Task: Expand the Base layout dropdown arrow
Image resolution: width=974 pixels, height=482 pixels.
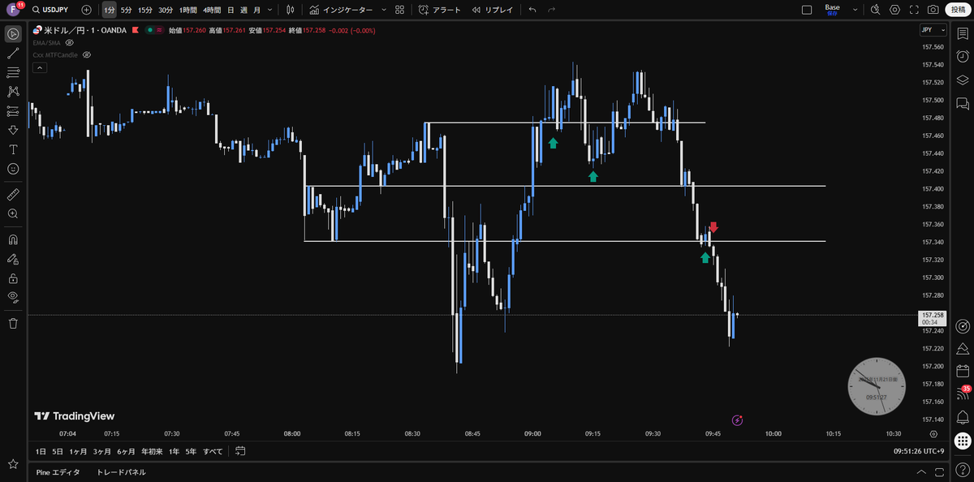Action: (x=855, y=10)
